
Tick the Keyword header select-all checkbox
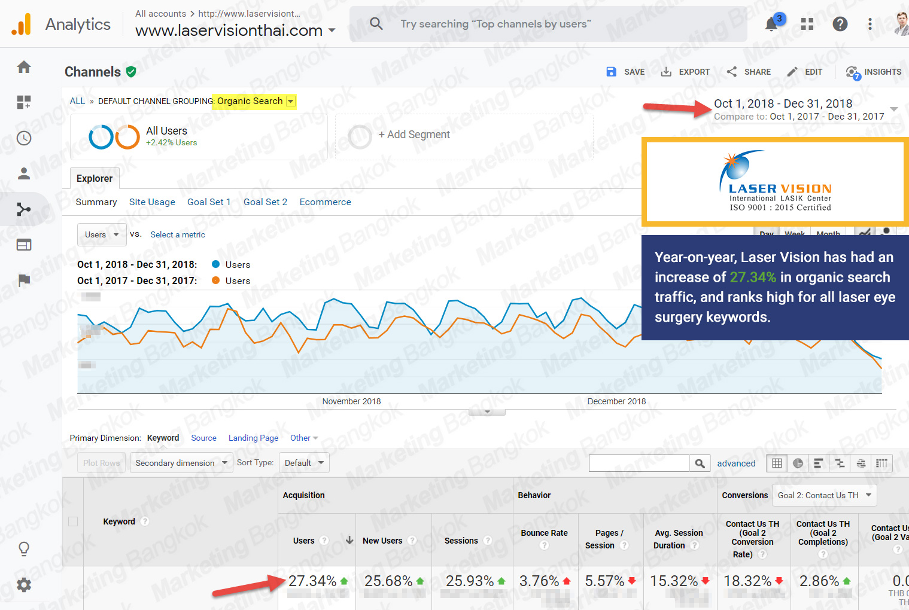click(x=73, y=521)
